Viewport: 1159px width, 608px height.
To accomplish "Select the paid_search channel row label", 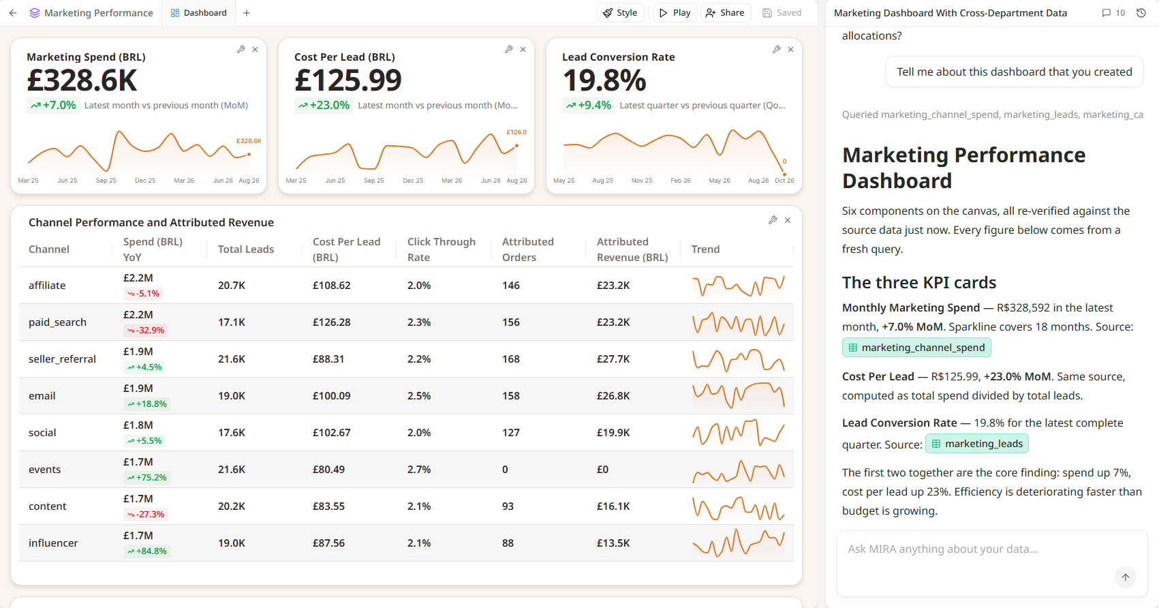I will [x=57, y=322].
